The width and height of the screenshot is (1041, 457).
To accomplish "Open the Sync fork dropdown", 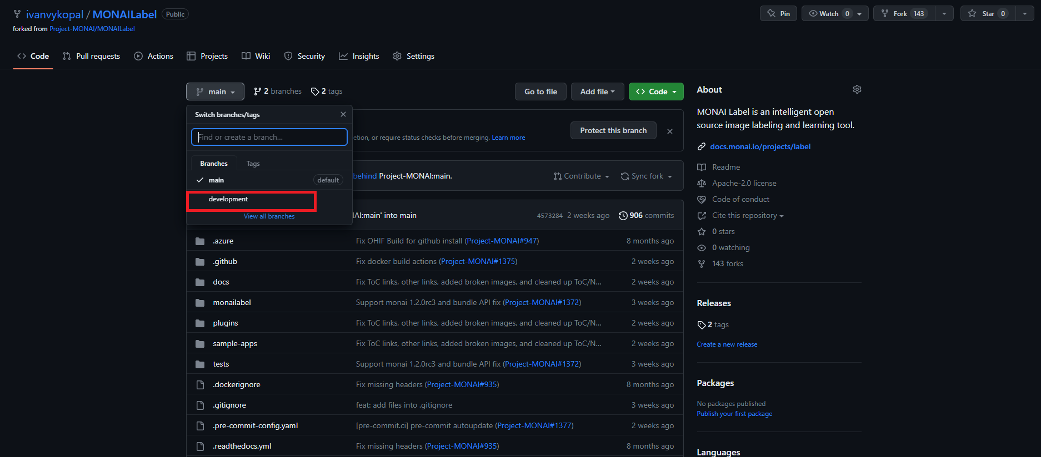I will tap(647, 176).
